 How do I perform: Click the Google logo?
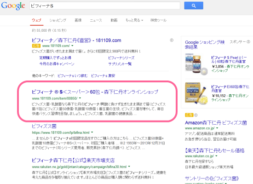pos(13,6)
